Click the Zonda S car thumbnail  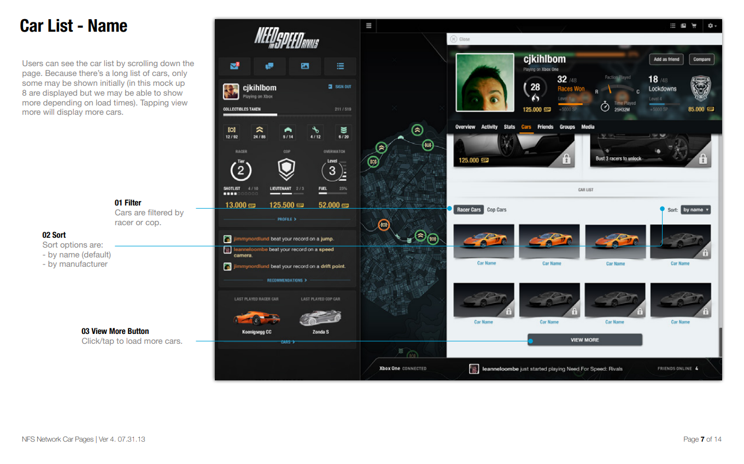point(320,318)
